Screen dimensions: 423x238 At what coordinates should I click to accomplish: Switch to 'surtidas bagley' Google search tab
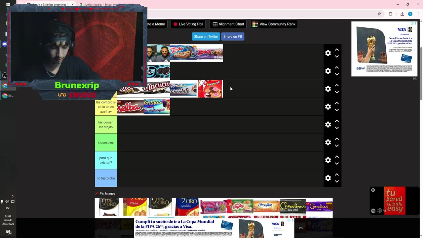(102, 5)
